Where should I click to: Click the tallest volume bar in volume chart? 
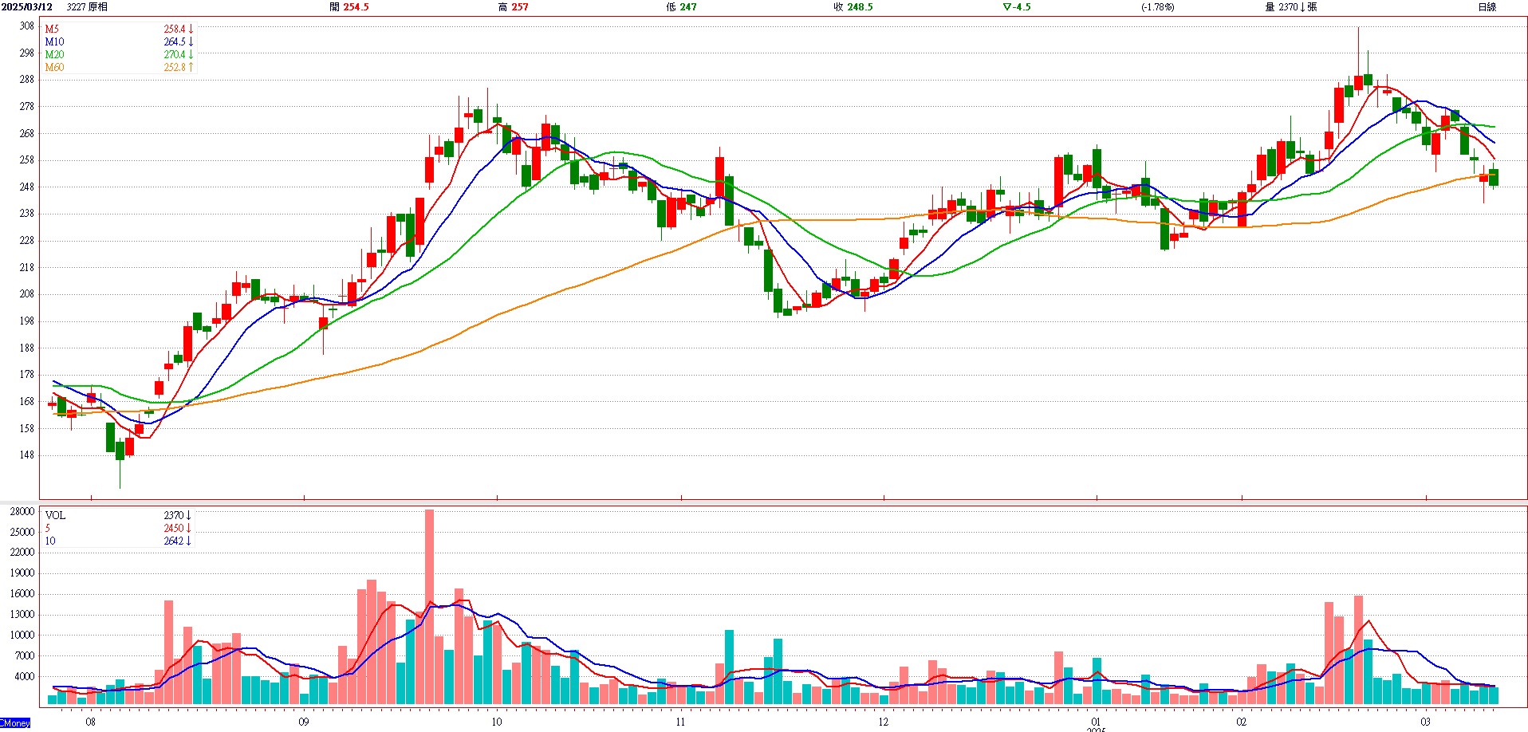[429, 606]
